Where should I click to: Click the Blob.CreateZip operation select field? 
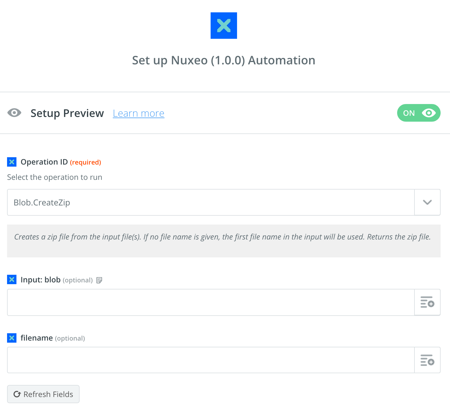tap(211, 202)
